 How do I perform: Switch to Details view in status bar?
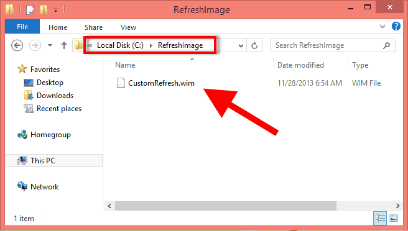pos(380,218)
